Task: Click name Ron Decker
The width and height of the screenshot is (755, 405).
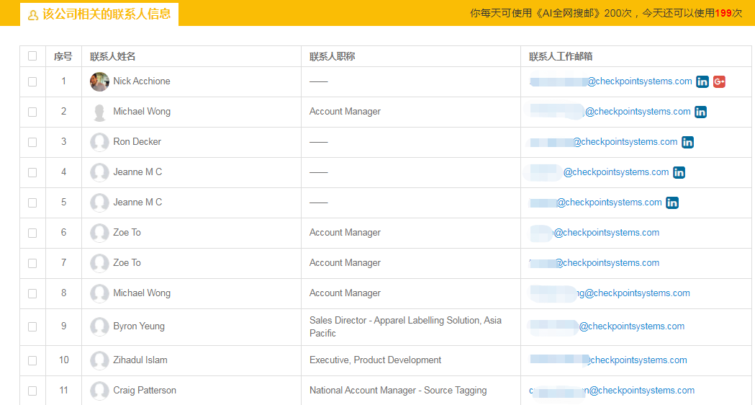Action: [x=137, y=142]
